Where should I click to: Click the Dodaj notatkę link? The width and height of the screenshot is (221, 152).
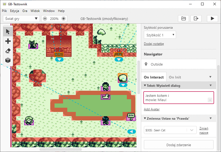point(154,44)
